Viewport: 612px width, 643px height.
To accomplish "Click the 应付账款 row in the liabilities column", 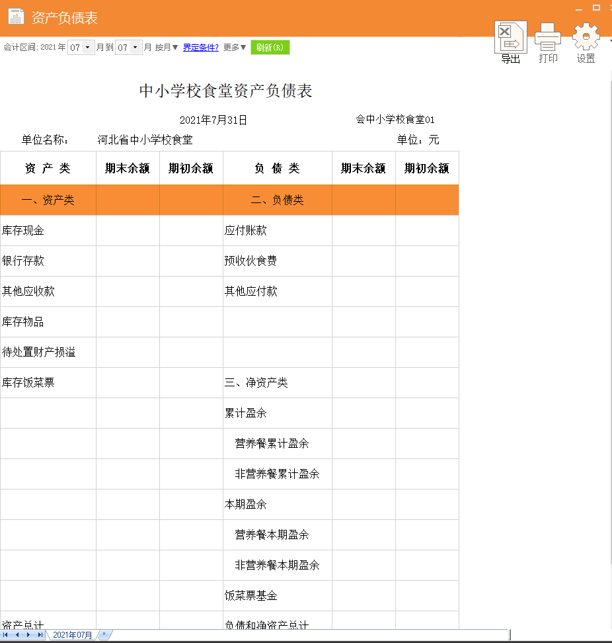I will coord(276,230).
